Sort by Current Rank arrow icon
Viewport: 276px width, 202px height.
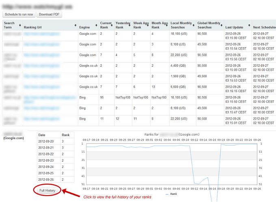112,25
